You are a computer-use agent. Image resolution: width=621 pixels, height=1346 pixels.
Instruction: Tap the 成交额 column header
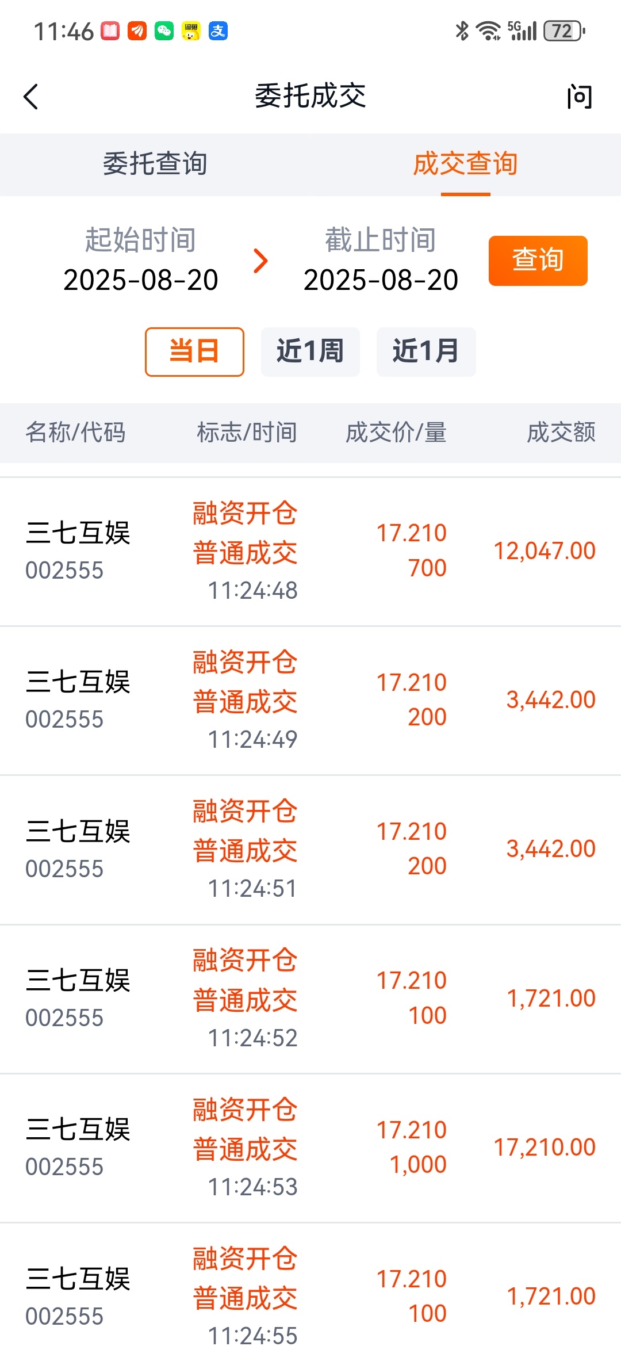(561, 433)
